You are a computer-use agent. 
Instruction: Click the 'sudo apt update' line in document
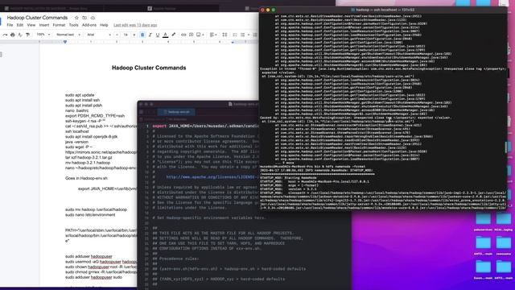tap(80, 95)
